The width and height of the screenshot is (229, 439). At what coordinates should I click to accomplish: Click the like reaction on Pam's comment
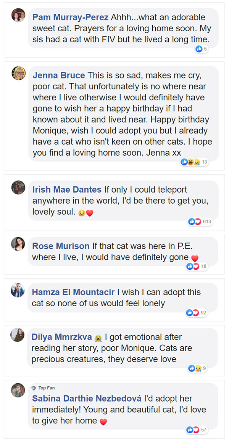point(199,49)
